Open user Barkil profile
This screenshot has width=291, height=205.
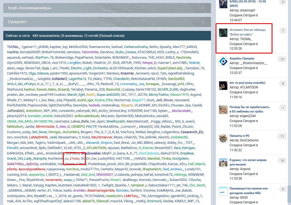(x=90, y=94)
